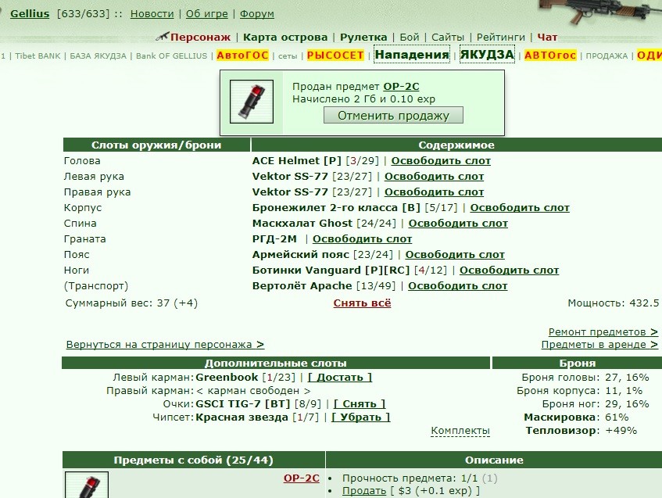Open the Tibet BANK bookmark

tap(38, 56)
